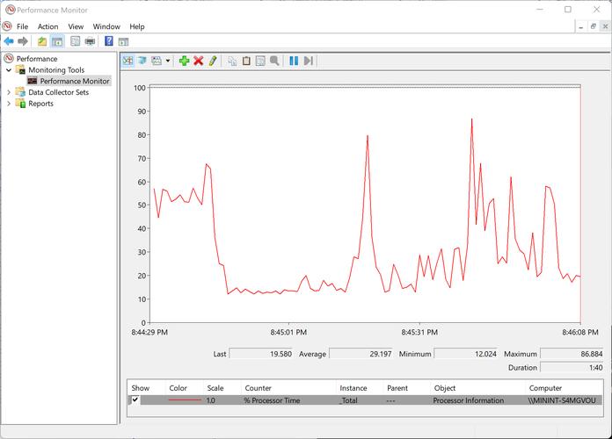Pause the display with Freeze button
This screenshot has height=439, width=612.
point(294,61)
